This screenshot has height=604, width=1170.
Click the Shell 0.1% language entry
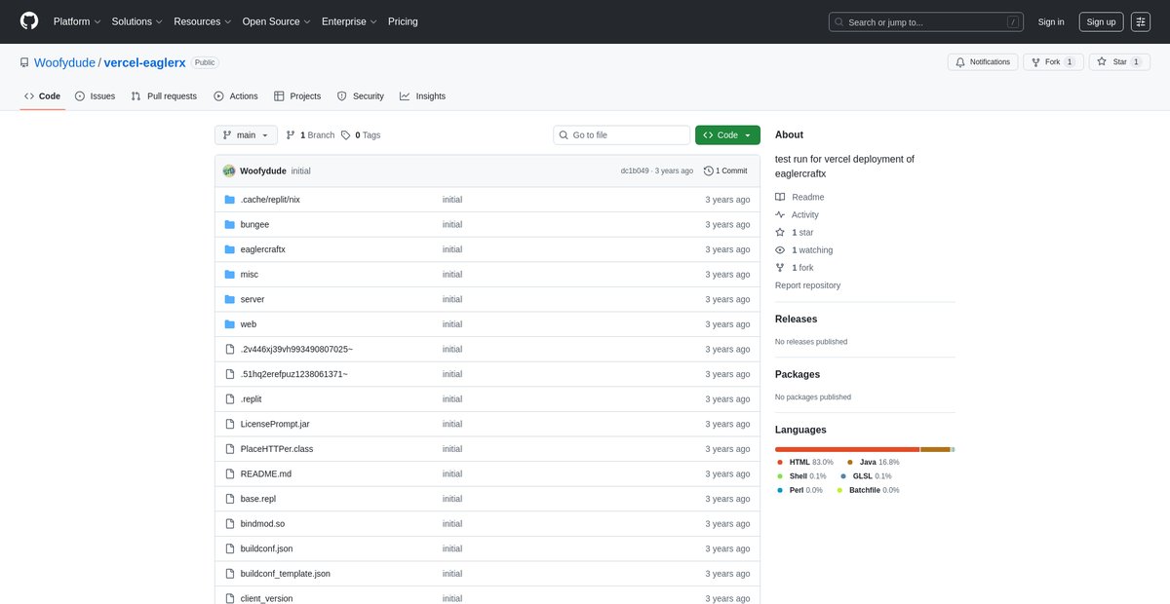coord(801,476)
